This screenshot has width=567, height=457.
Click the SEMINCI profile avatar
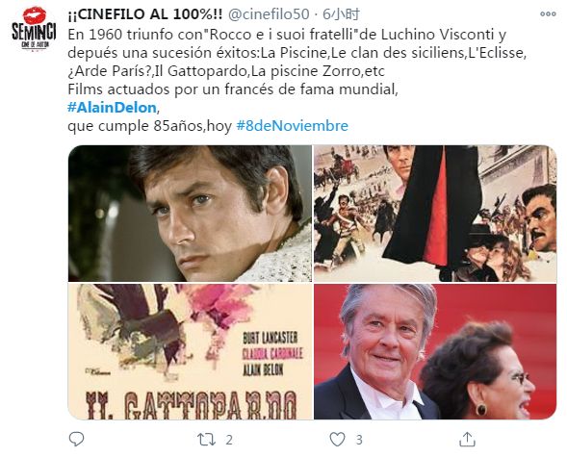tap(34, 30)
